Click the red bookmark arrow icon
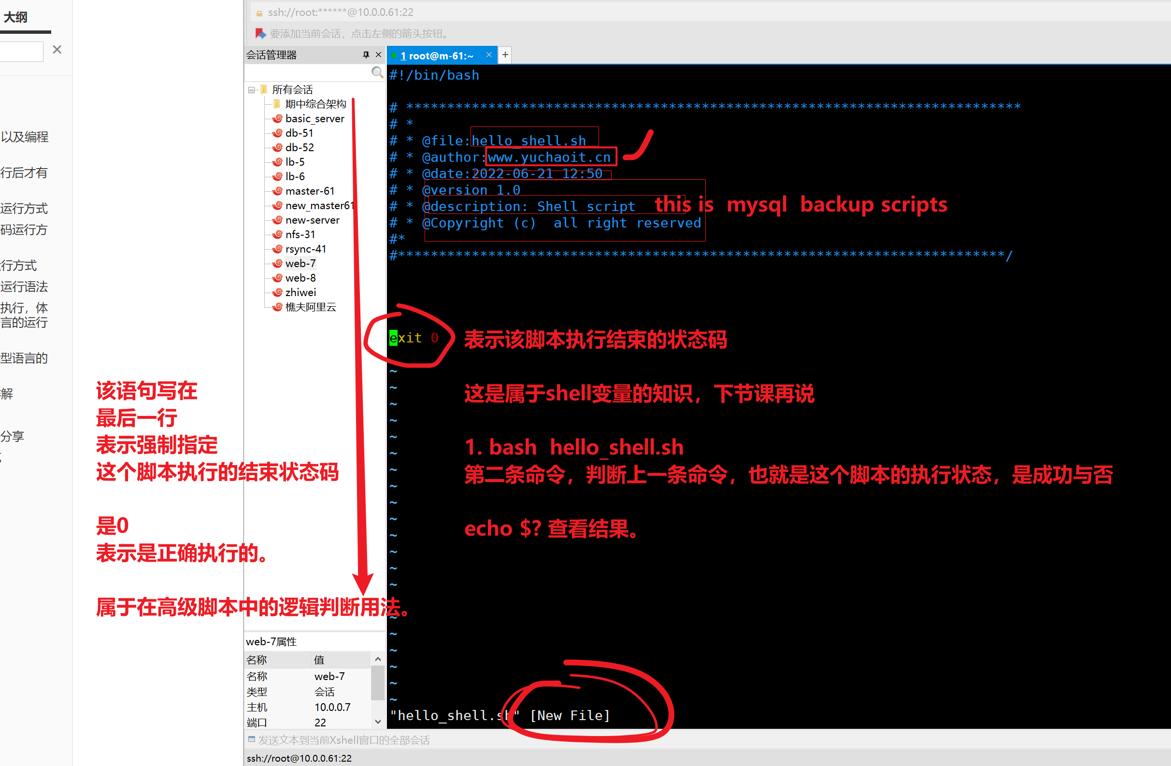The height and width of the screenshot is (766, 1171). point(260,33)
